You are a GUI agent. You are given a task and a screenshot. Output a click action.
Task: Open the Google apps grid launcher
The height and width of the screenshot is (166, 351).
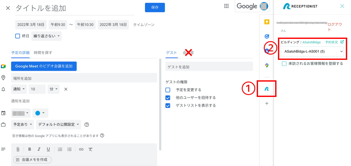click(x=226, y=6)
